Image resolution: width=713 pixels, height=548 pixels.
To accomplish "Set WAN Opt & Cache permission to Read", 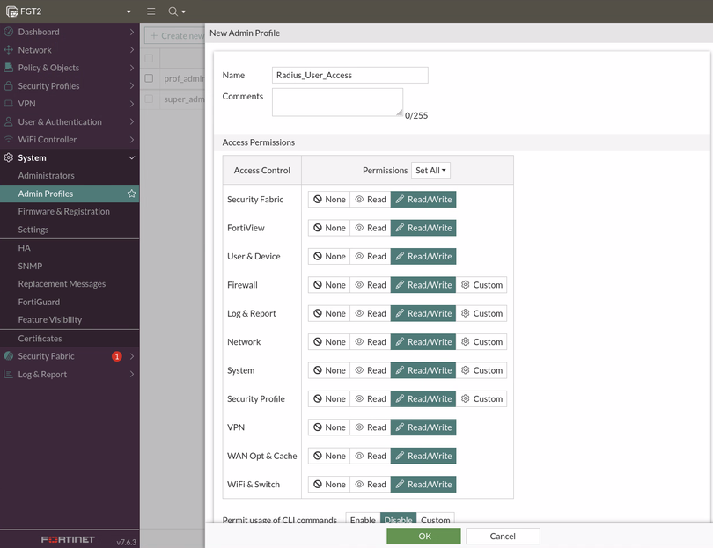I will click(x=370, y=456).
